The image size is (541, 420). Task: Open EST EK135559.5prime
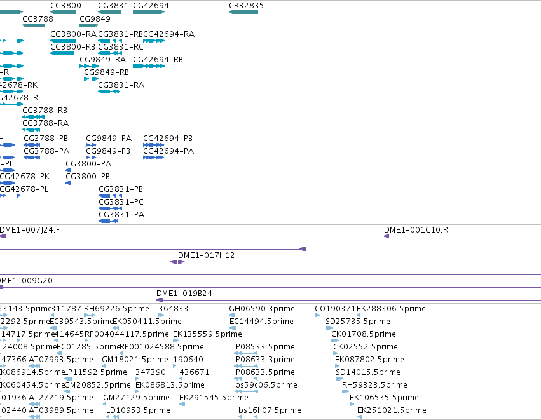175,341
